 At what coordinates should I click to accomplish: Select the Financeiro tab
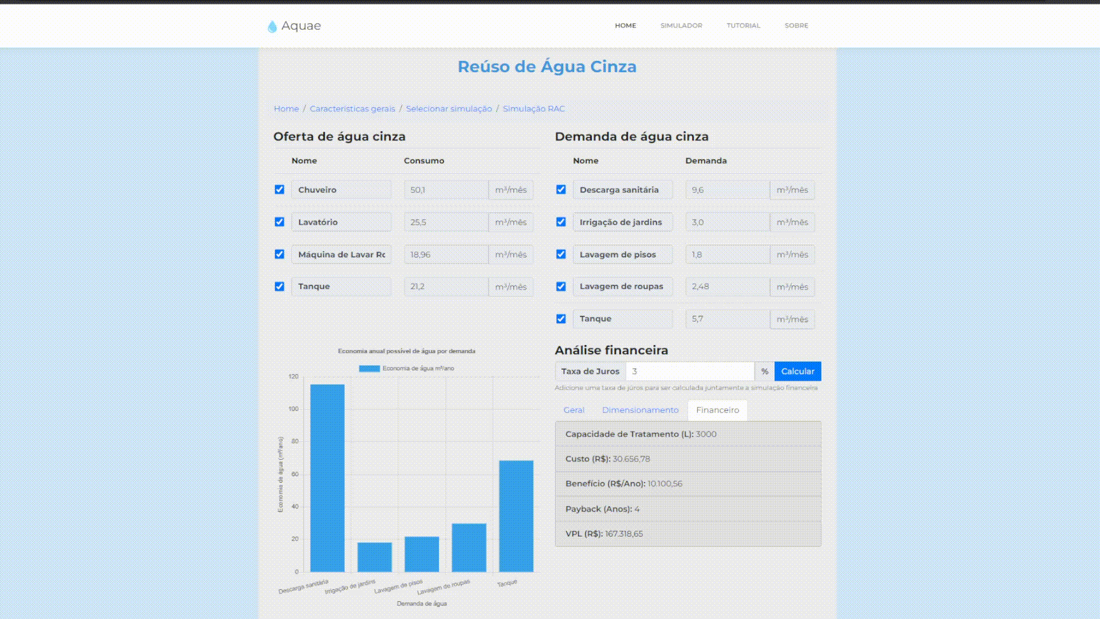point(717,410)
